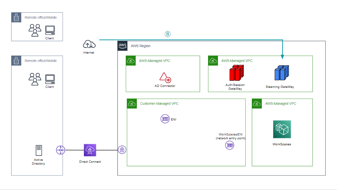Select the red Auth/Session Gateway servers icon

pos(236,73)
